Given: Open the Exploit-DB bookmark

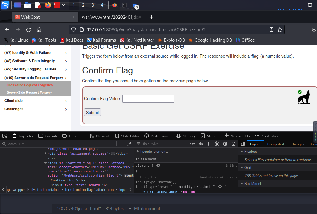Looking at the screenshot, I should point(172,40).
